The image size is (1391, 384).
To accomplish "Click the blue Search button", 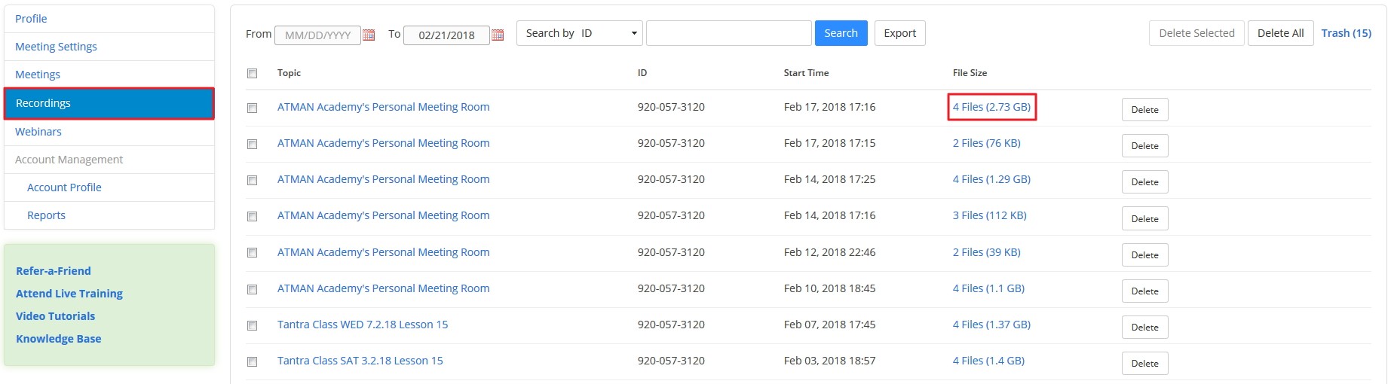I will pos(841,33).
